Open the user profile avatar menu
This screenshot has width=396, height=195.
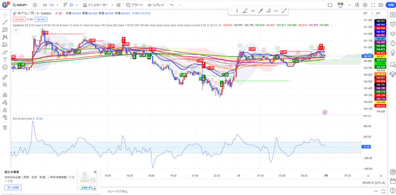(5, 5)
